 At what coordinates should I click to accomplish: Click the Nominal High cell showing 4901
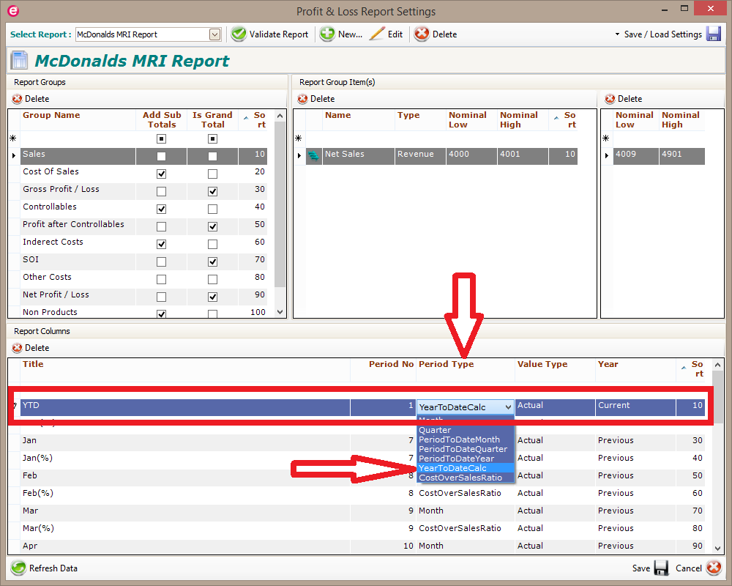tap(682, 155)
